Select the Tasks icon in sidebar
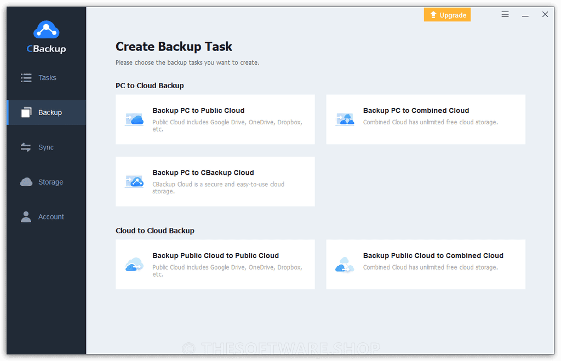The height and width of the screenshot is (361, 561). point(26,77)
